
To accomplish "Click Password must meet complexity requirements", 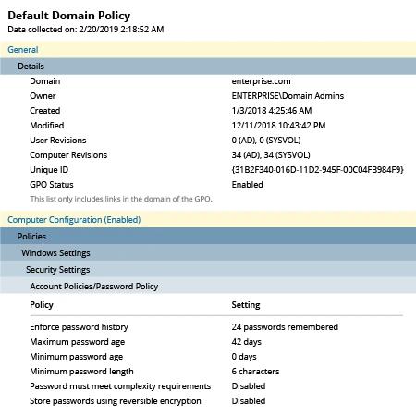I will 120,386.
